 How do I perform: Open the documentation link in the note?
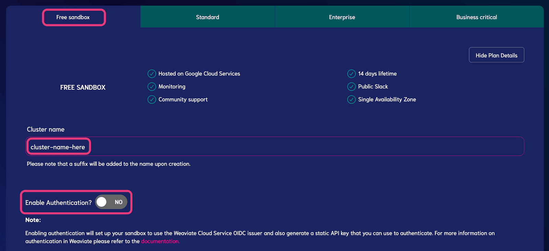160,241
